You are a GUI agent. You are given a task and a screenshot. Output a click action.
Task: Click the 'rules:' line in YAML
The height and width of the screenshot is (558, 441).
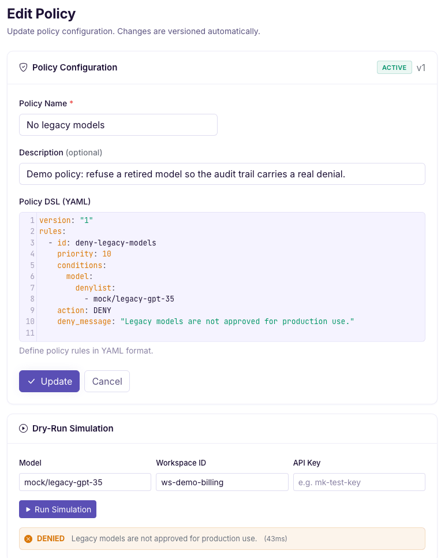click(53, 231)
